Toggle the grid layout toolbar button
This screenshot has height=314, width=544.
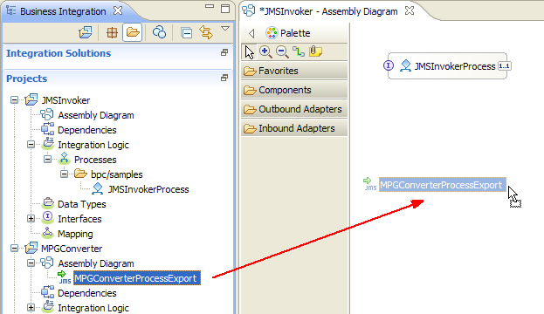click(x=112, y=33)
